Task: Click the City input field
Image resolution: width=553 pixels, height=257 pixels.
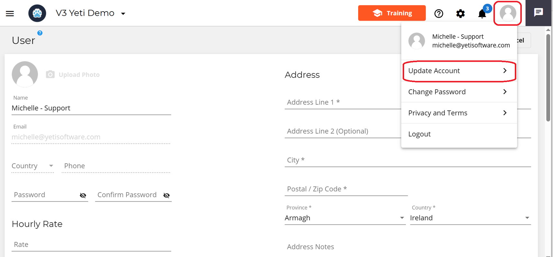Action: coord(408,160)
